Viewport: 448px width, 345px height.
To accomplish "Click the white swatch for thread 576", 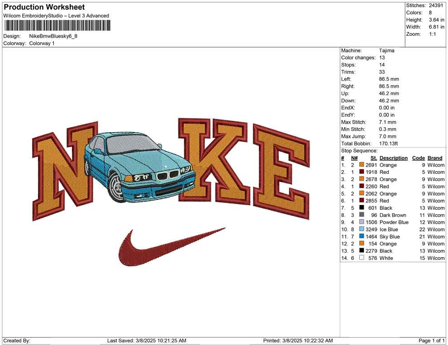I will [x=362, y=258].
